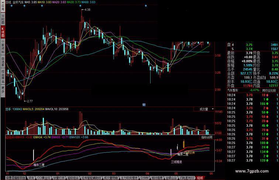This screenshot has height=180, width=279.
Task: Click the 内盘 12777 value
Action: 273,86
